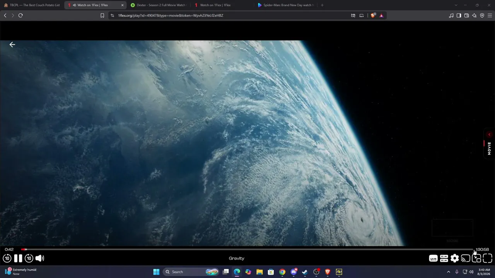Open the tab search dropdown arrow
The width and height of the screenshot is (495, 278).
pyautogui.click(x=456, y=5)
